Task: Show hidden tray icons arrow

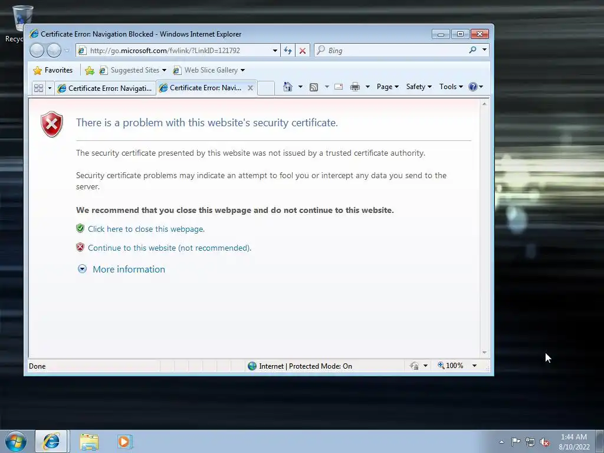Action: pos(501,442)
